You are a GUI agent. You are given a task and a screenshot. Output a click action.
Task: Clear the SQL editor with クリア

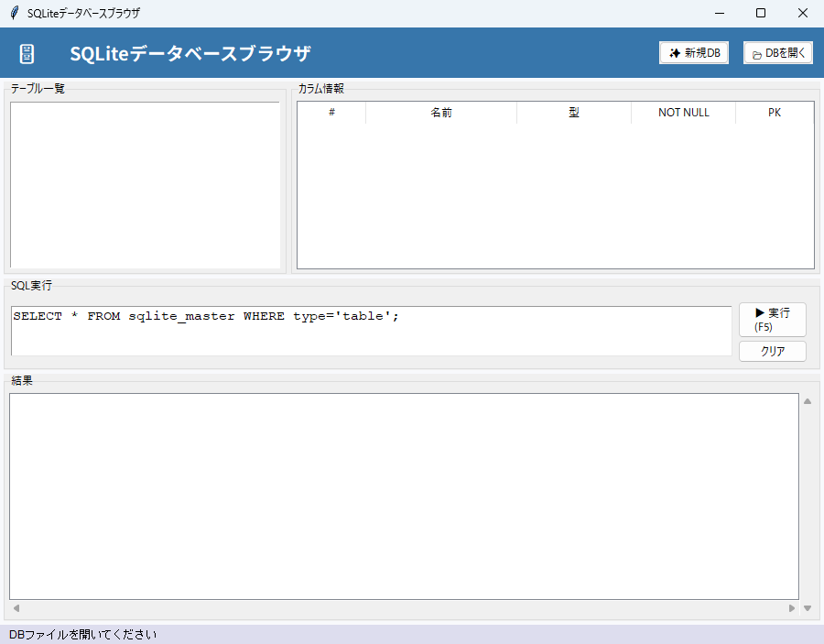tap(772, 351)
